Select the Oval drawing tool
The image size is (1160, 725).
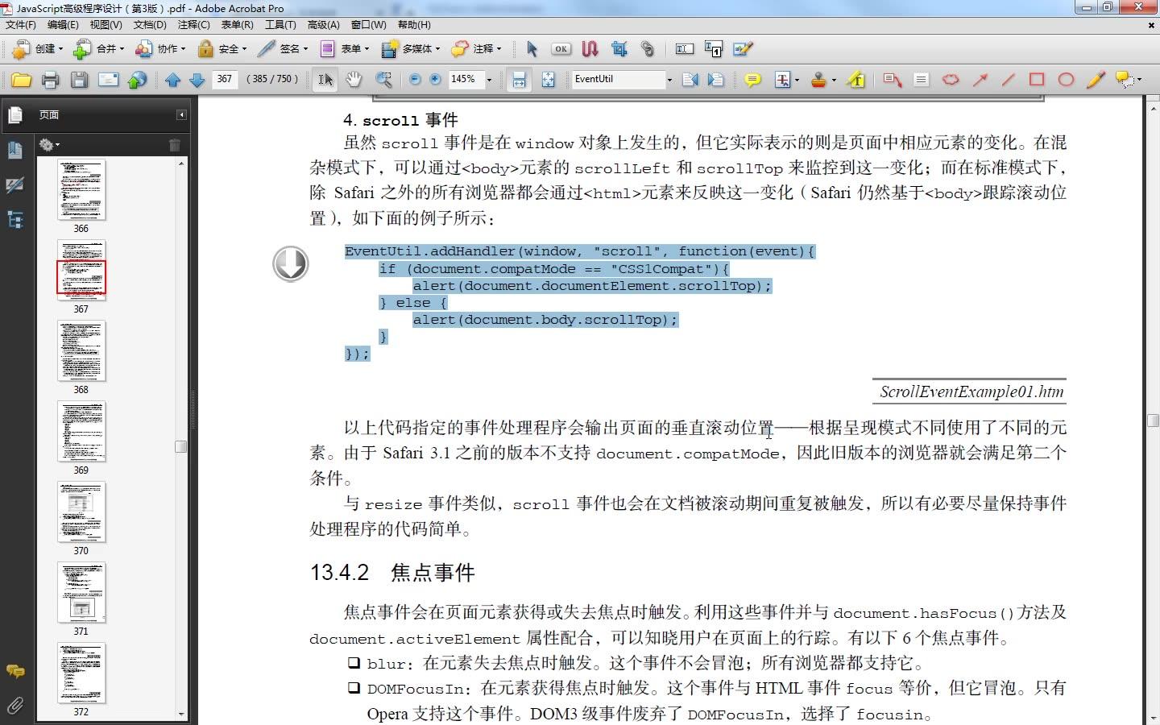click(1066, 79)
